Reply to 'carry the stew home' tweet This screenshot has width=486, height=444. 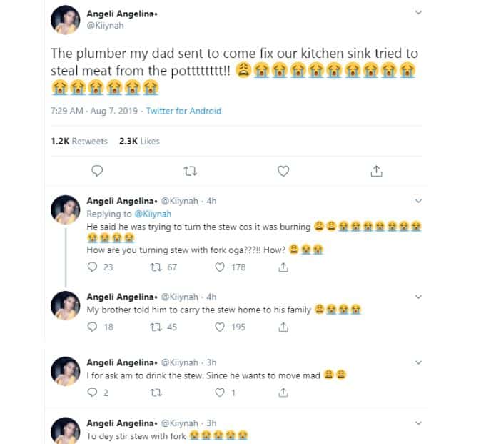(x=91, y=327)
